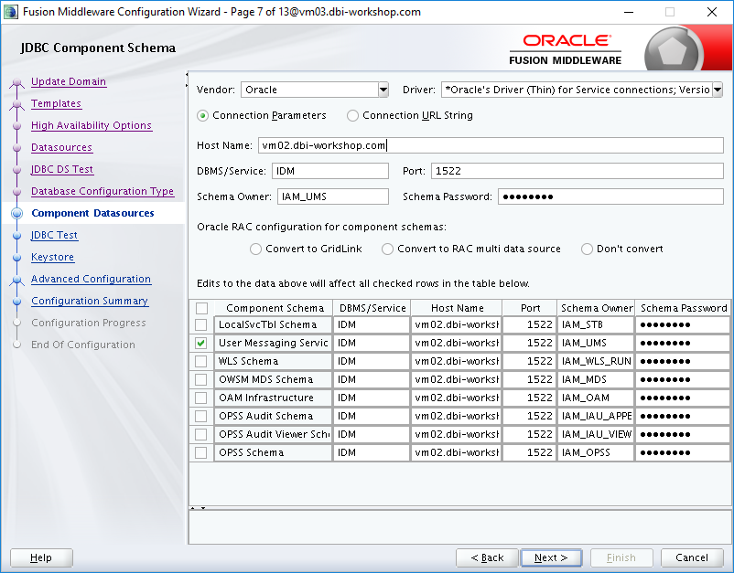This screenshot has height=573, width=734.
Task: Open Database Configuration Type step
Action: (103, 192)
